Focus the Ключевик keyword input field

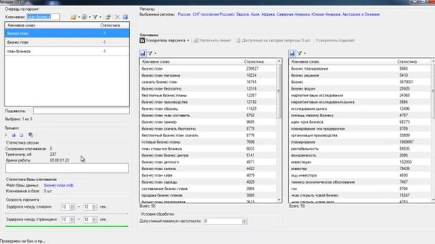tap(43, 16)
